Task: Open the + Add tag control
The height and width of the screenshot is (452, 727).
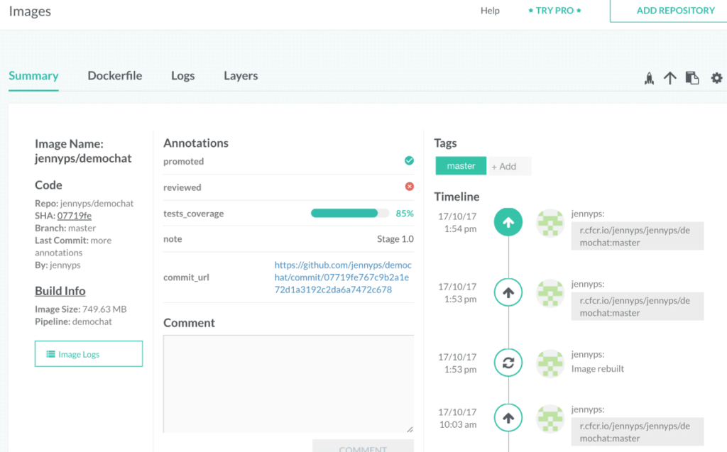Action: [x=505, y=165]
